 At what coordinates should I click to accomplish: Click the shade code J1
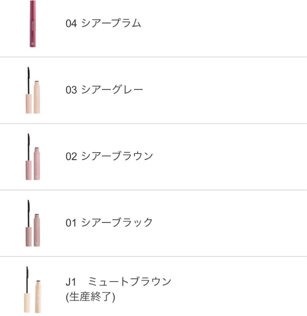[71, 282]
